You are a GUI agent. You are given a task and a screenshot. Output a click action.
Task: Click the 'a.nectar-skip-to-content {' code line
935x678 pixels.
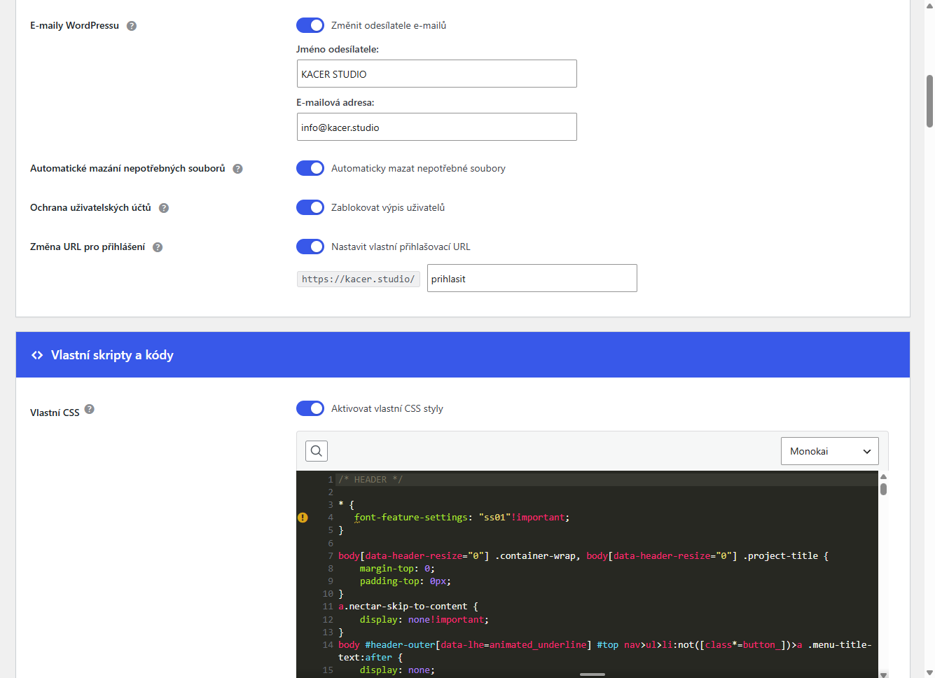[x=408, y=607]
